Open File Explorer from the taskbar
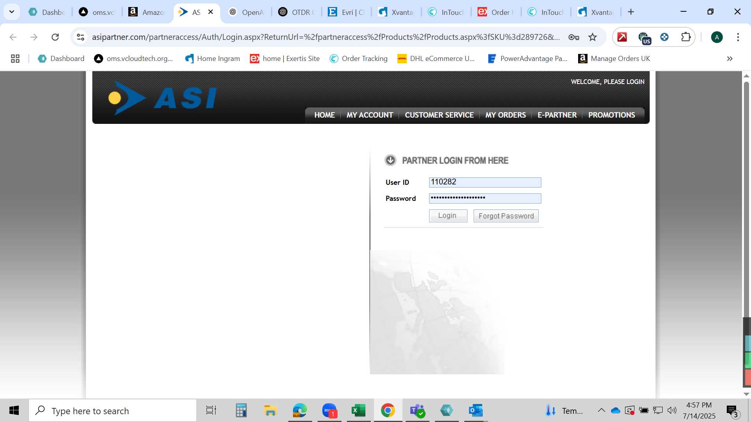The width and height of the screenshot is (751, 422). coord(270,410)
